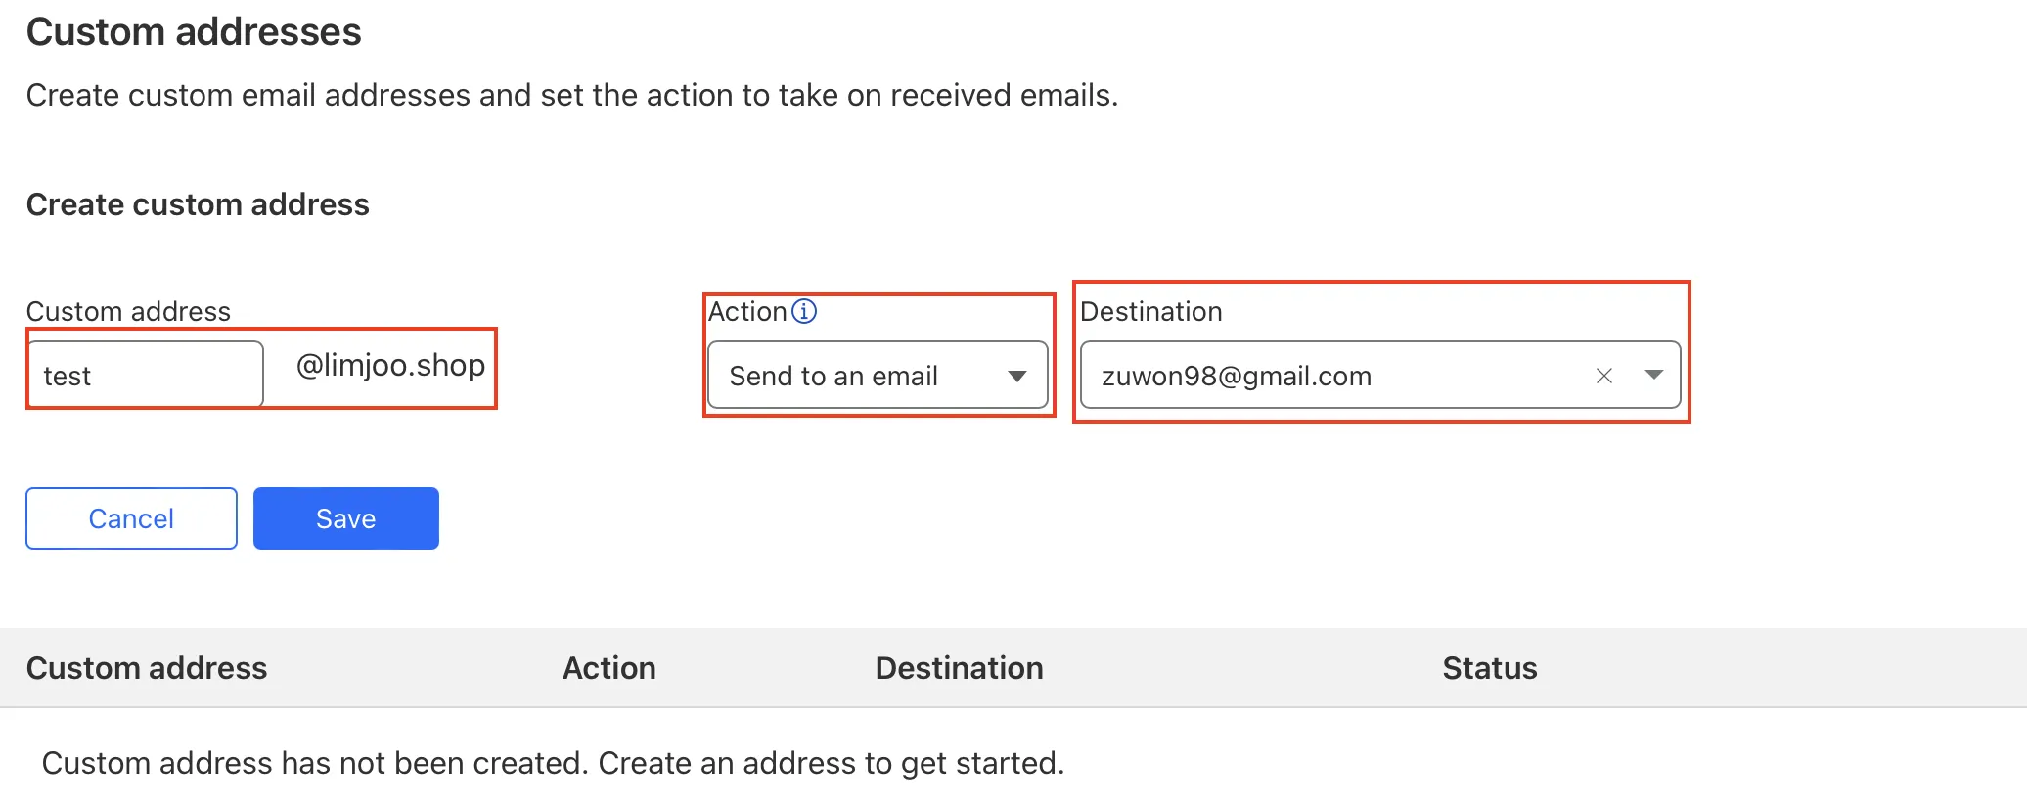Open the Action dropdown arrow

(1017, 376)
